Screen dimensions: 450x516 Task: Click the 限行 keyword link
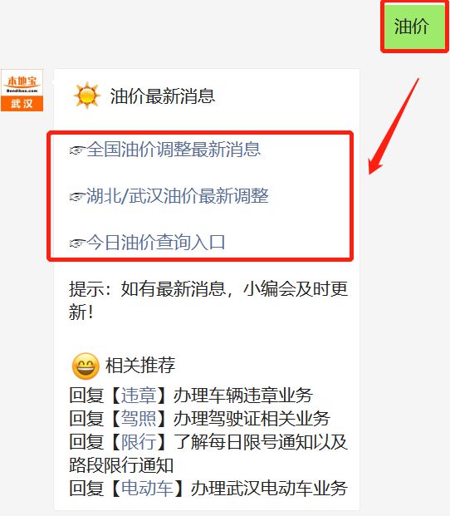[x=139, y=441]
